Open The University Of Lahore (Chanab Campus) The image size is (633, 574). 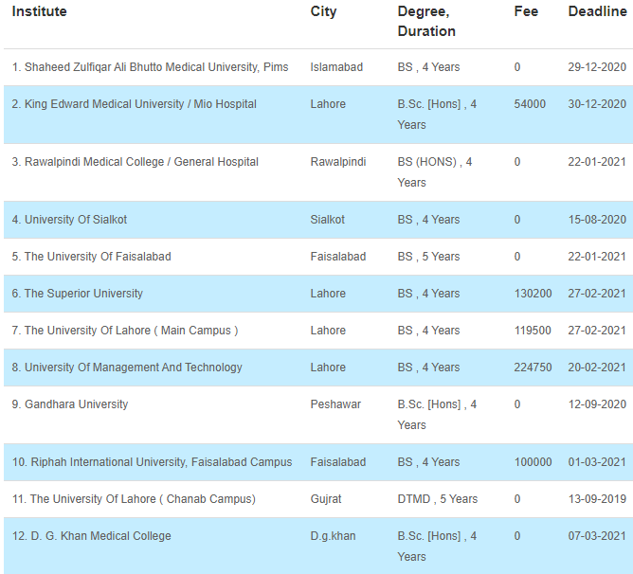(x=134, y=499)
